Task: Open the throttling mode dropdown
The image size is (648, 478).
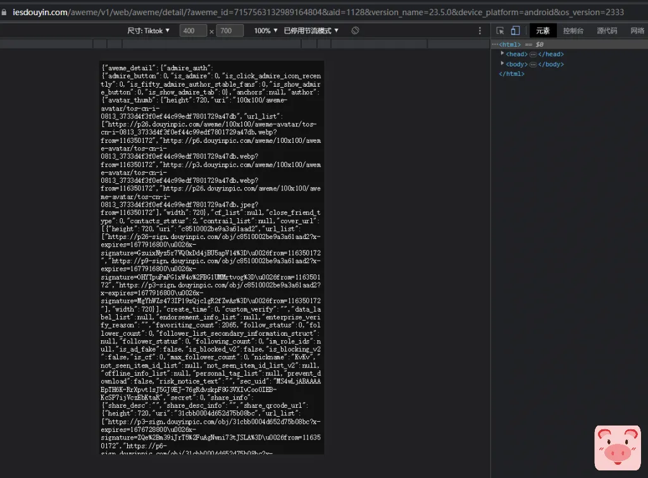Action: pos(311,30)
